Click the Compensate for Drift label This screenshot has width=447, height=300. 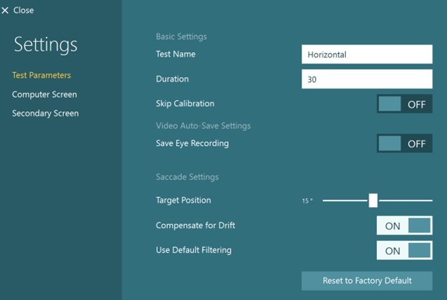[196, 225]
